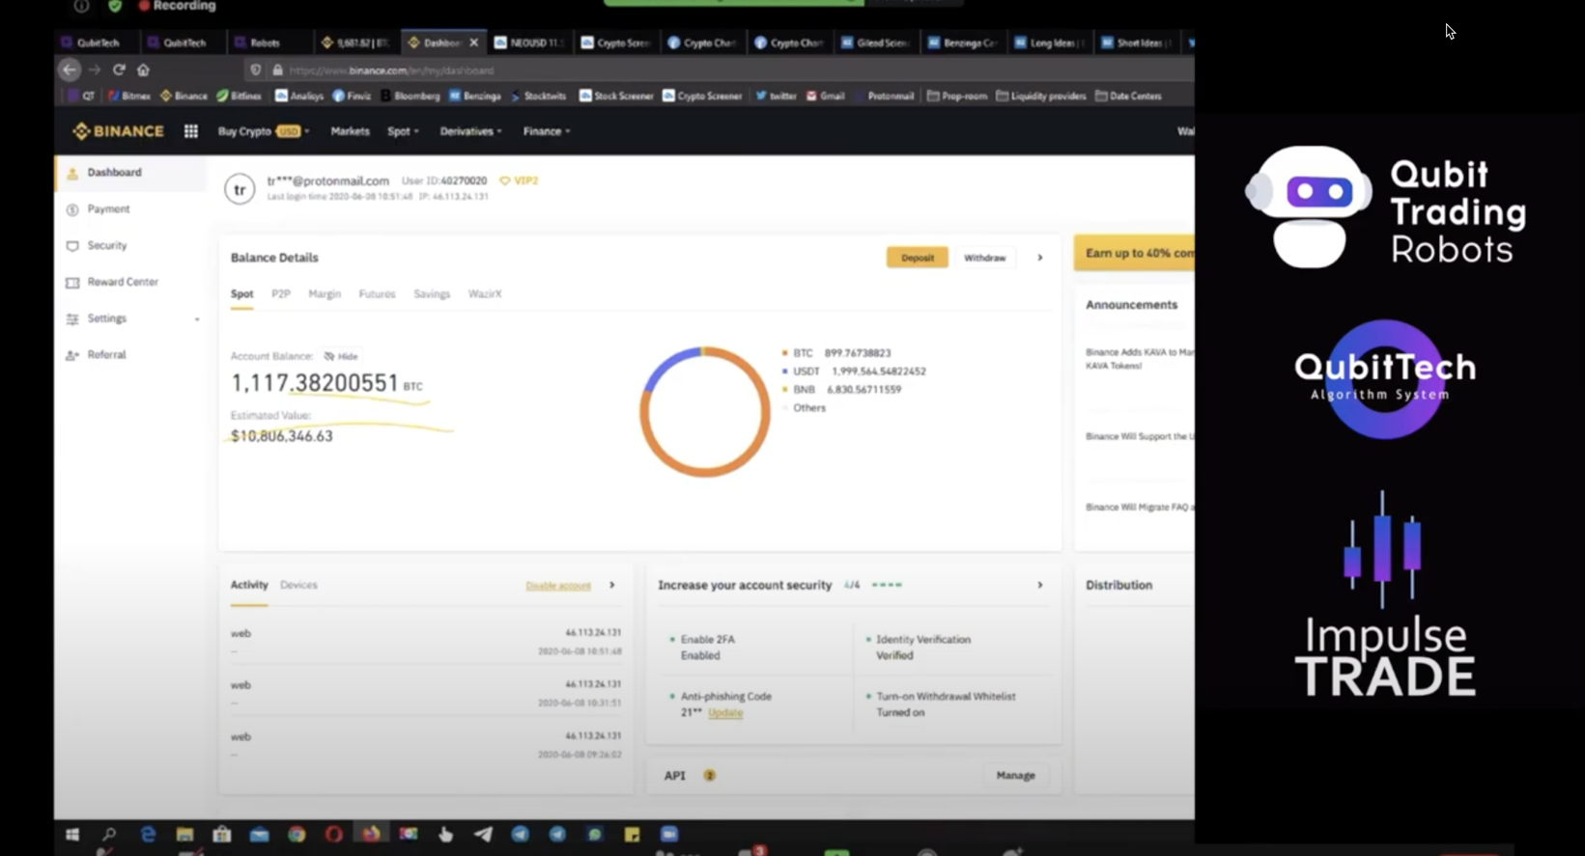The height and width of the screenshot is (856, 1585).
Task: Open the Derivatives dropdown menu
Action: 470,131
